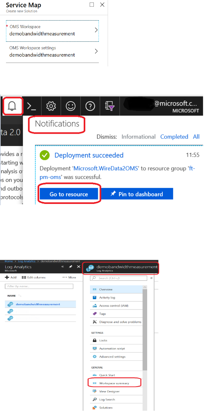Close the Service Map blade
This screenshot has height=412, width=204.
(x=102, y=5)
